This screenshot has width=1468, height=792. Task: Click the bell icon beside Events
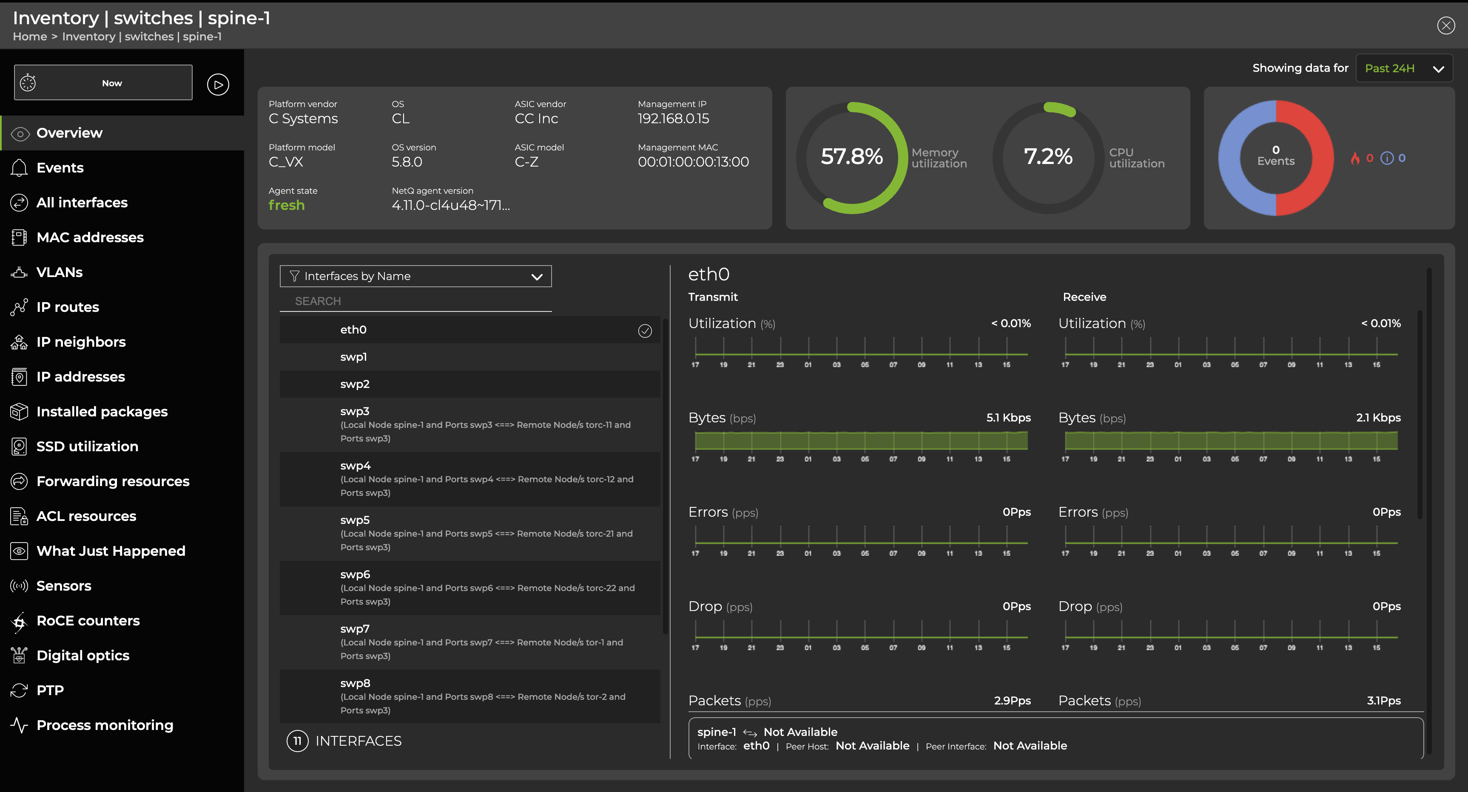[19, 168]
